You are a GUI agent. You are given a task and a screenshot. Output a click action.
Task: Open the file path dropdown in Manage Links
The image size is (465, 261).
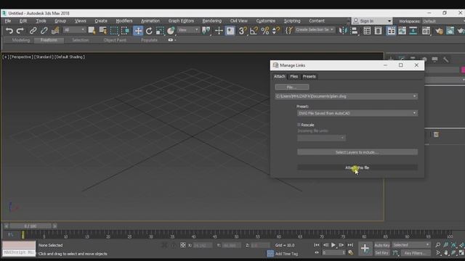(x=346, y=96)
